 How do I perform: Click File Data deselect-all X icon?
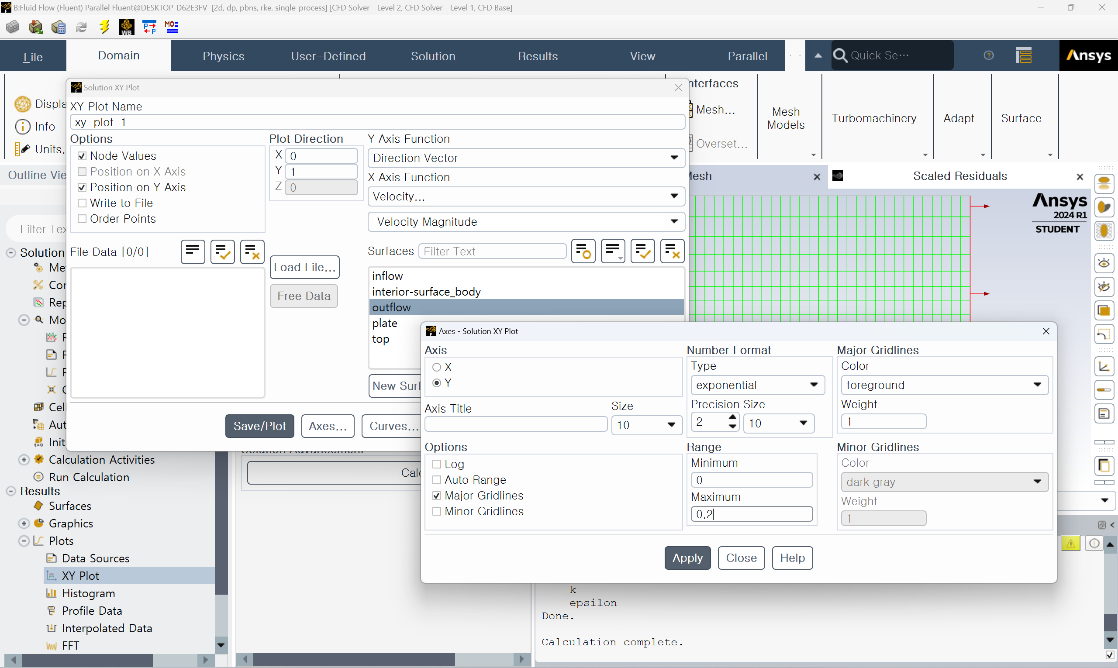click(x=252, y=251)
